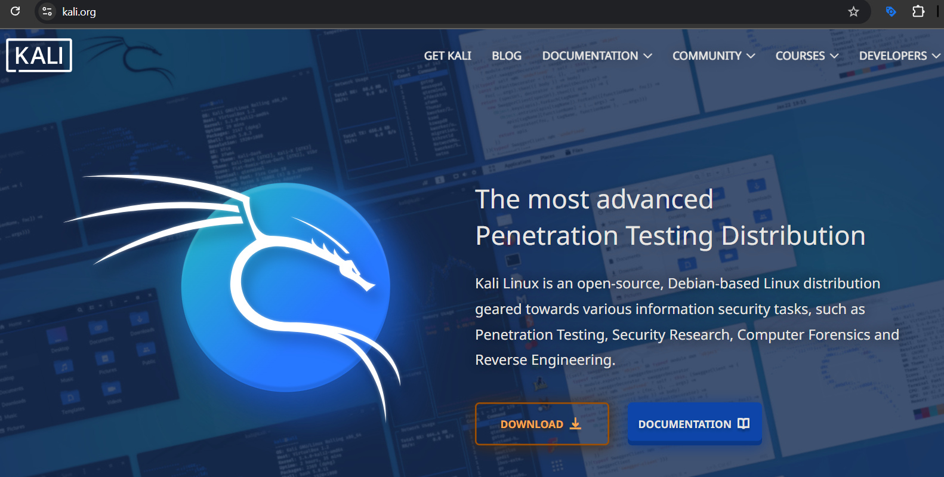
Task: Go to homepage via KALI logo
Action: pyautogui.click(x=39, y=56)
